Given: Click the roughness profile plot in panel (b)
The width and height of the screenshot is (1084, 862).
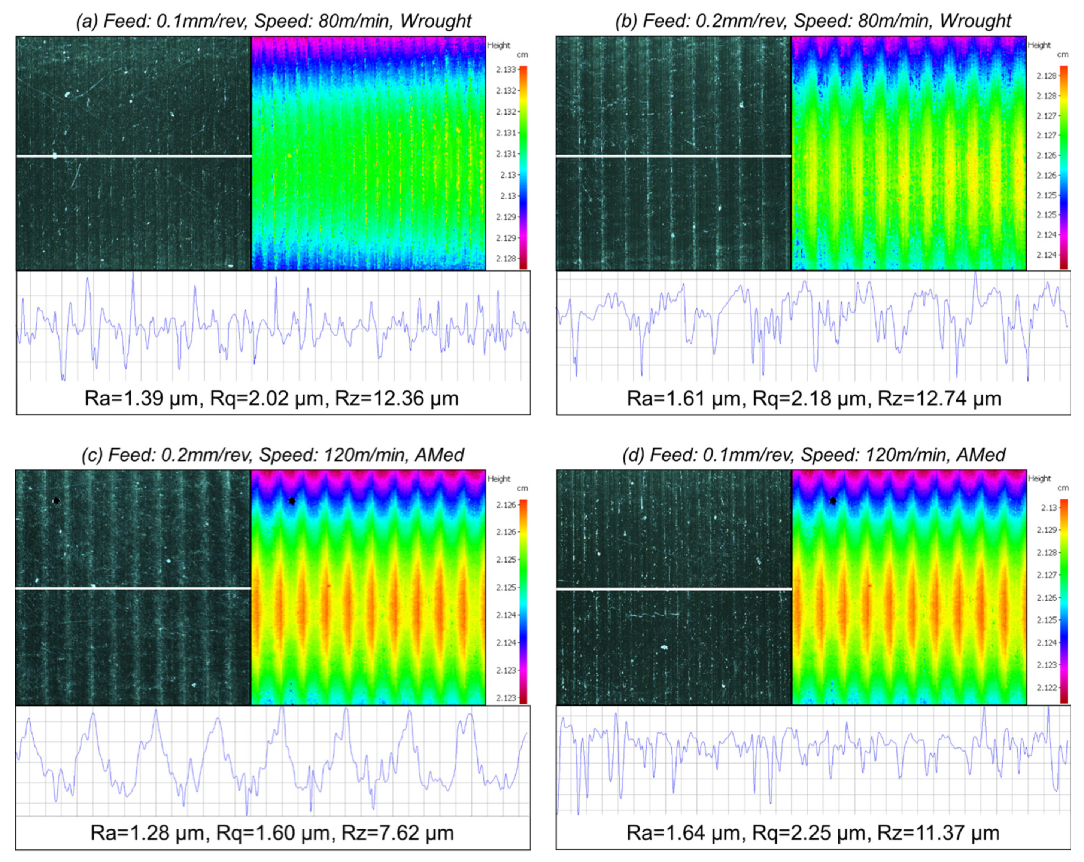Looking at the screenshot, I should [x=813, y=327].
